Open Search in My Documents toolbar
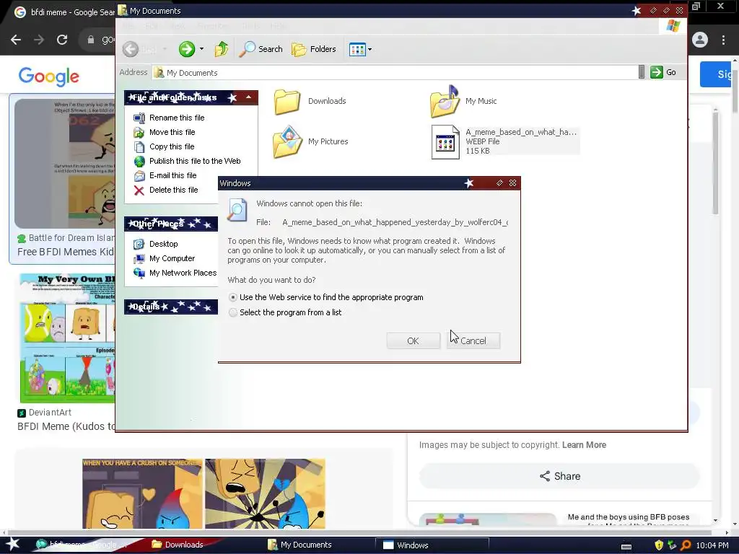The height and width of the screenshot is (554, 739). coord(261,49)
